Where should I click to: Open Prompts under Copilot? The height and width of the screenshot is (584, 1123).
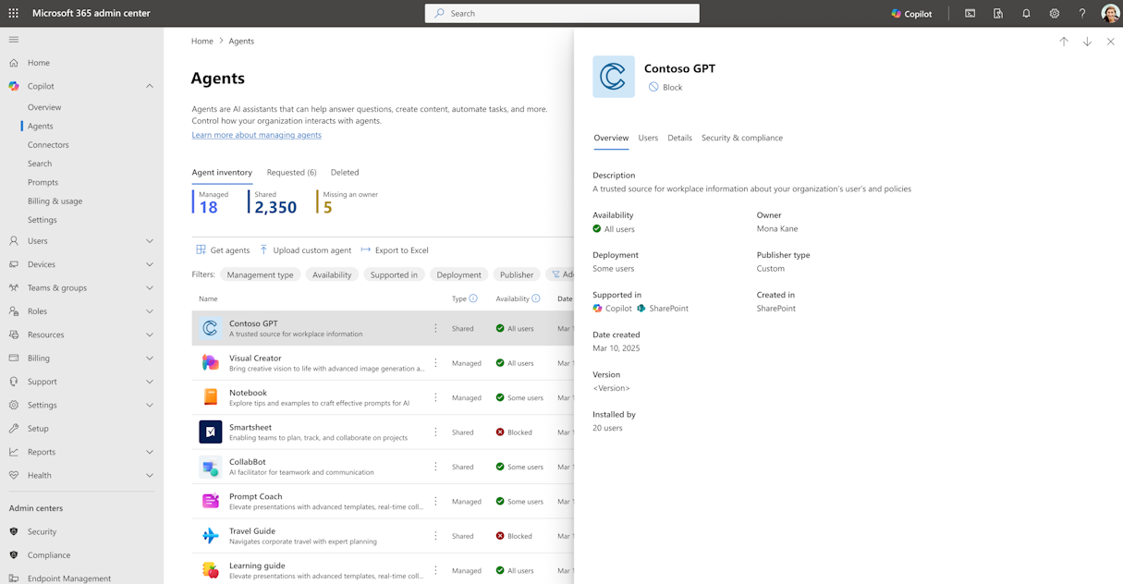click(x=43, y=182)
